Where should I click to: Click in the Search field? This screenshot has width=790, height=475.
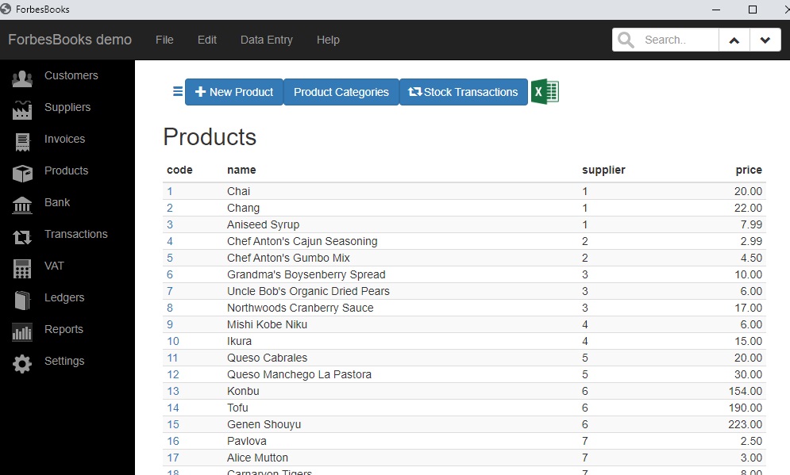click(x=677, y=40)
